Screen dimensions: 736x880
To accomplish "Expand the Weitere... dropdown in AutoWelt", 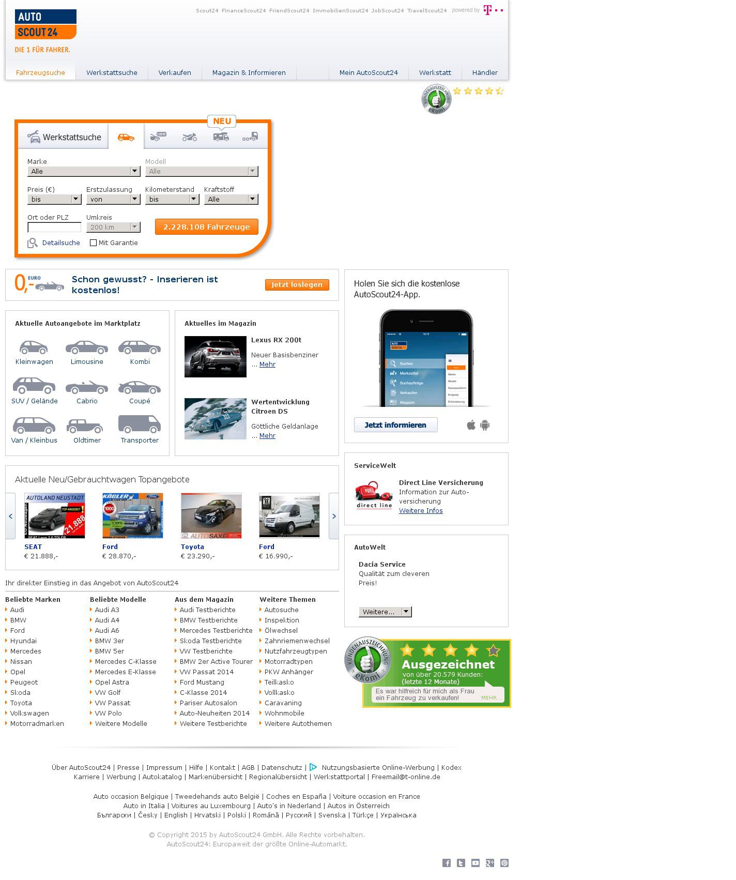I will 385,612.
